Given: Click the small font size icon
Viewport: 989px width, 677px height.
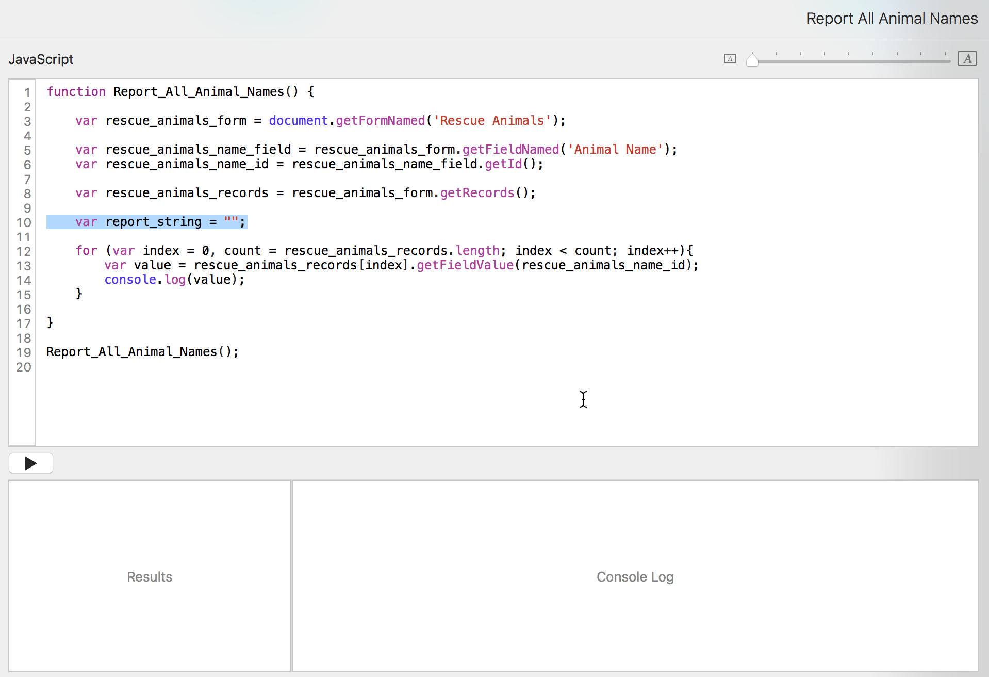Looking at the screenshot, I should [730, 59].
